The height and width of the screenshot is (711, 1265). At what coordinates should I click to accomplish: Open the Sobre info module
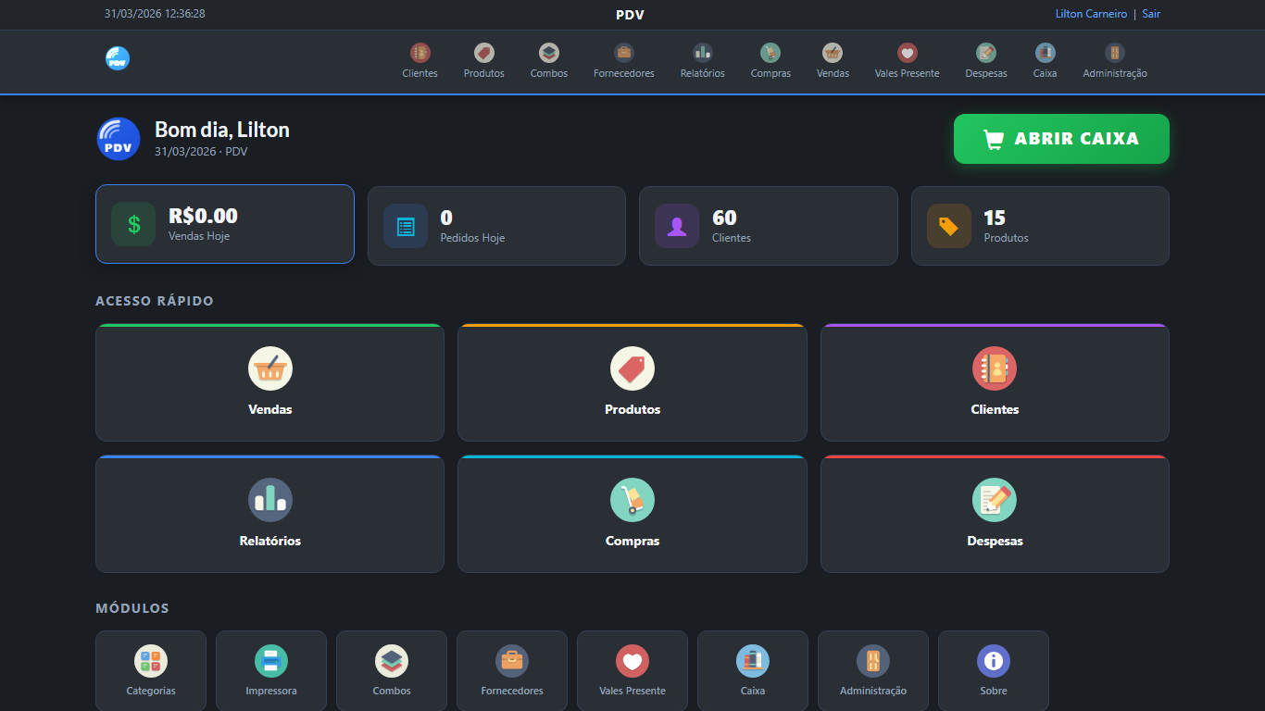click(994, 671)
